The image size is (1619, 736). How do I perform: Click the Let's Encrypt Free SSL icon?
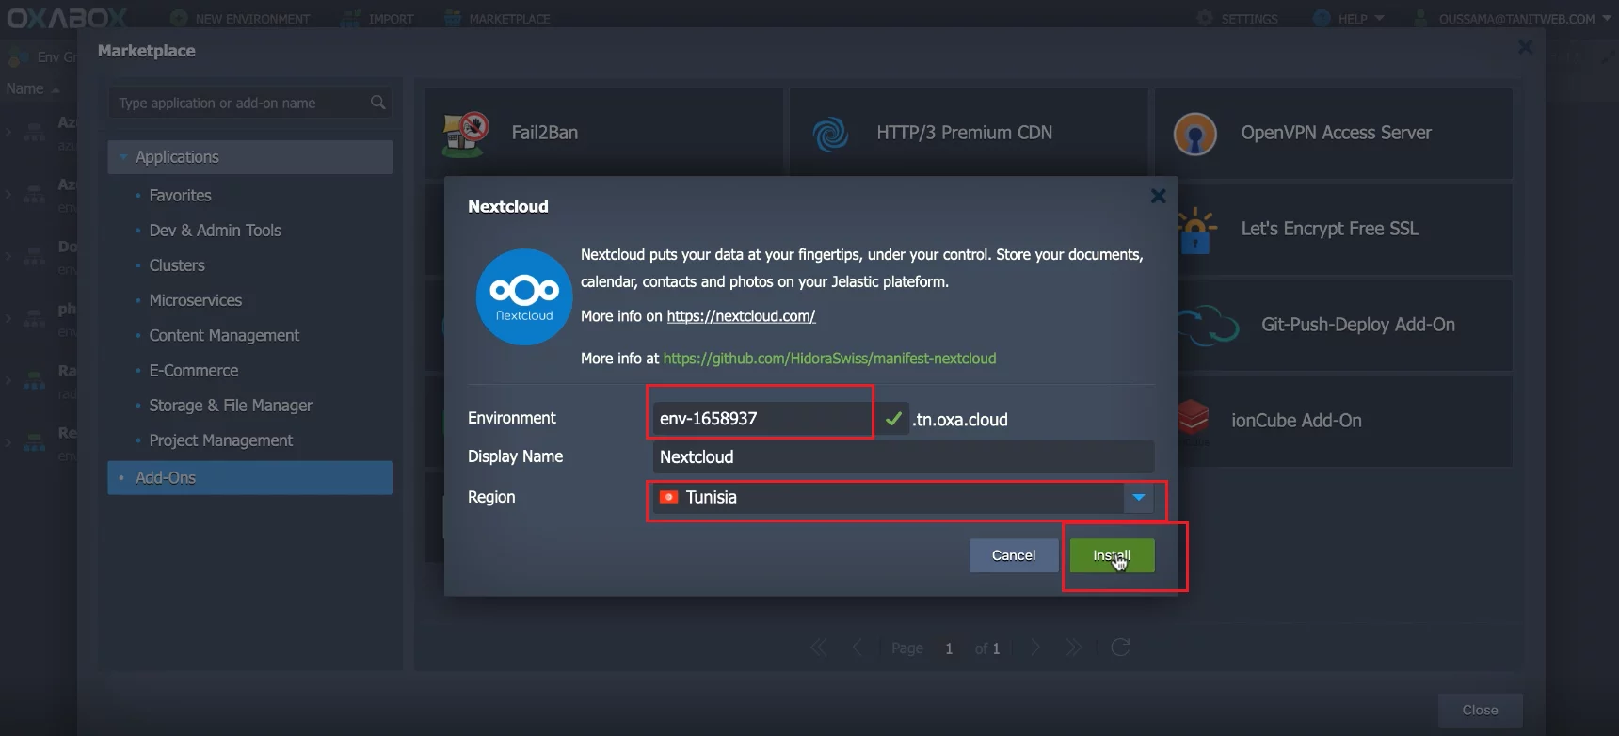[x=1196, y=230]
